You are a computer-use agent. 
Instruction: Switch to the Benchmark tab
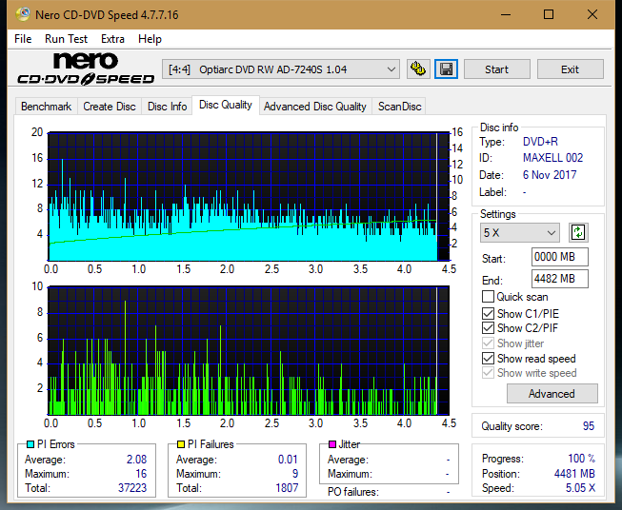coord(47,107)
